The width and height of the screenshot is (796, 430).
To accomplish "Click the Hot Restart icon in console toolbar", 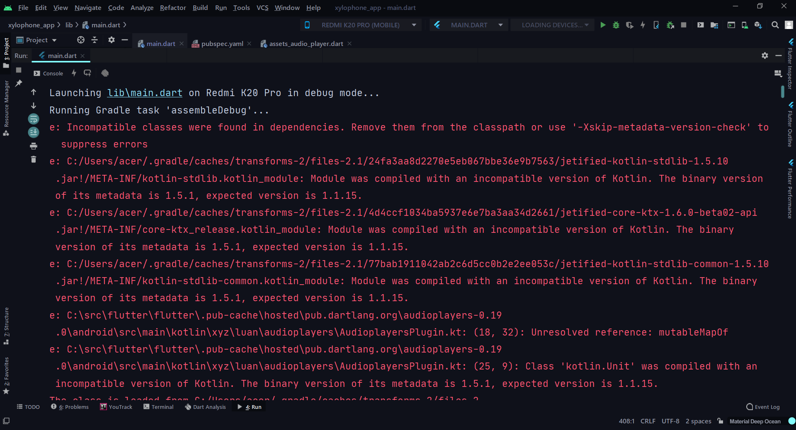I will (87, 73).
